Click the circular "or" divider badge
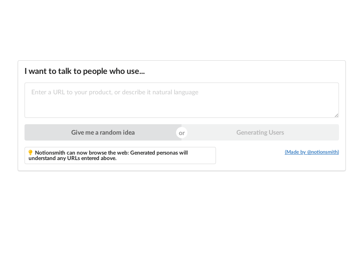Viewport: 363px width, 272px height. [182, 133]
